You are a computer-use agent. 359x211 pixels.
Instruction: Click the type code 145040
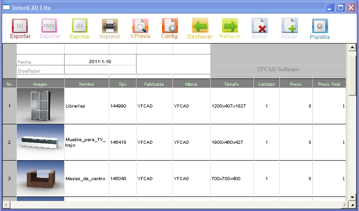click(118, 179)
